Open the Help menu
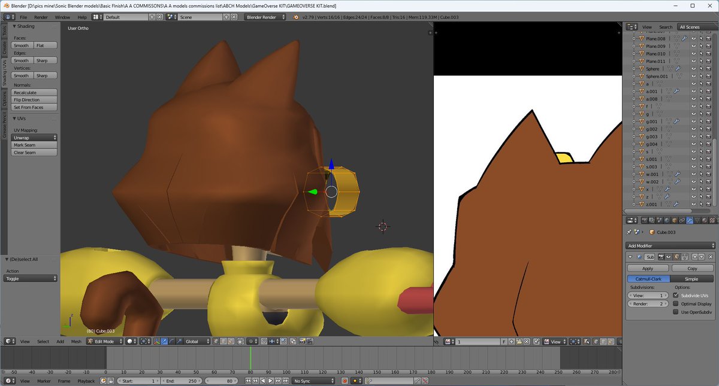This screenshot has height=386, width=719. [x=82, y=17]
